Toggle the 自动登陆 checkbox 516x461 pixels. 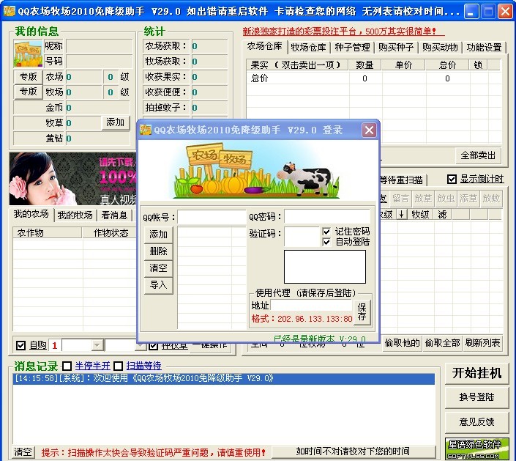[326, 242]
